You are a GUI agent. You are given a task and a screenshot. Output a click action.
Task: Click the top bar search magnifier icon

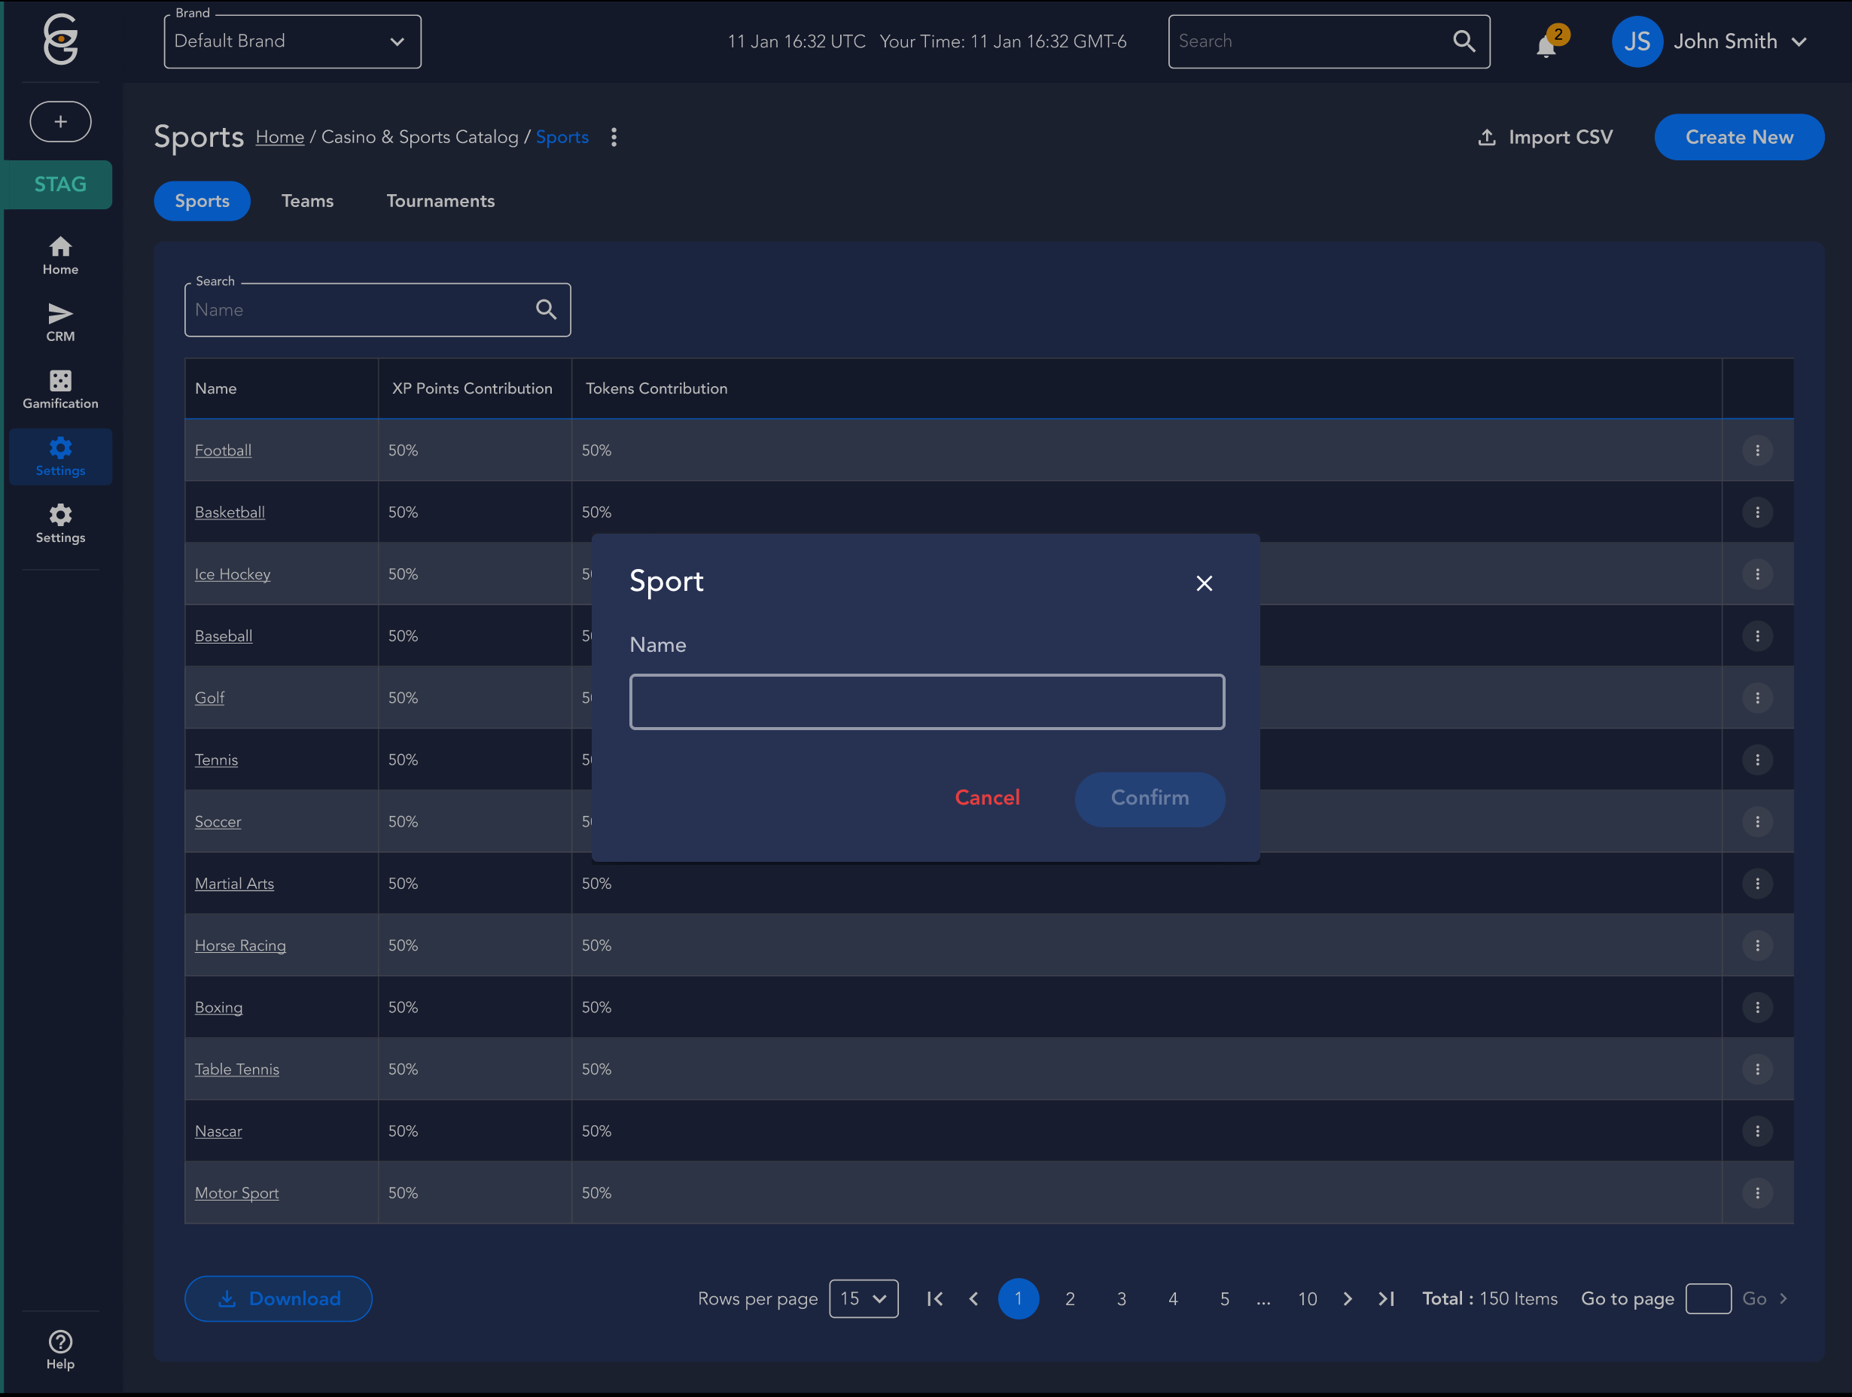[x=1464, y=41]
